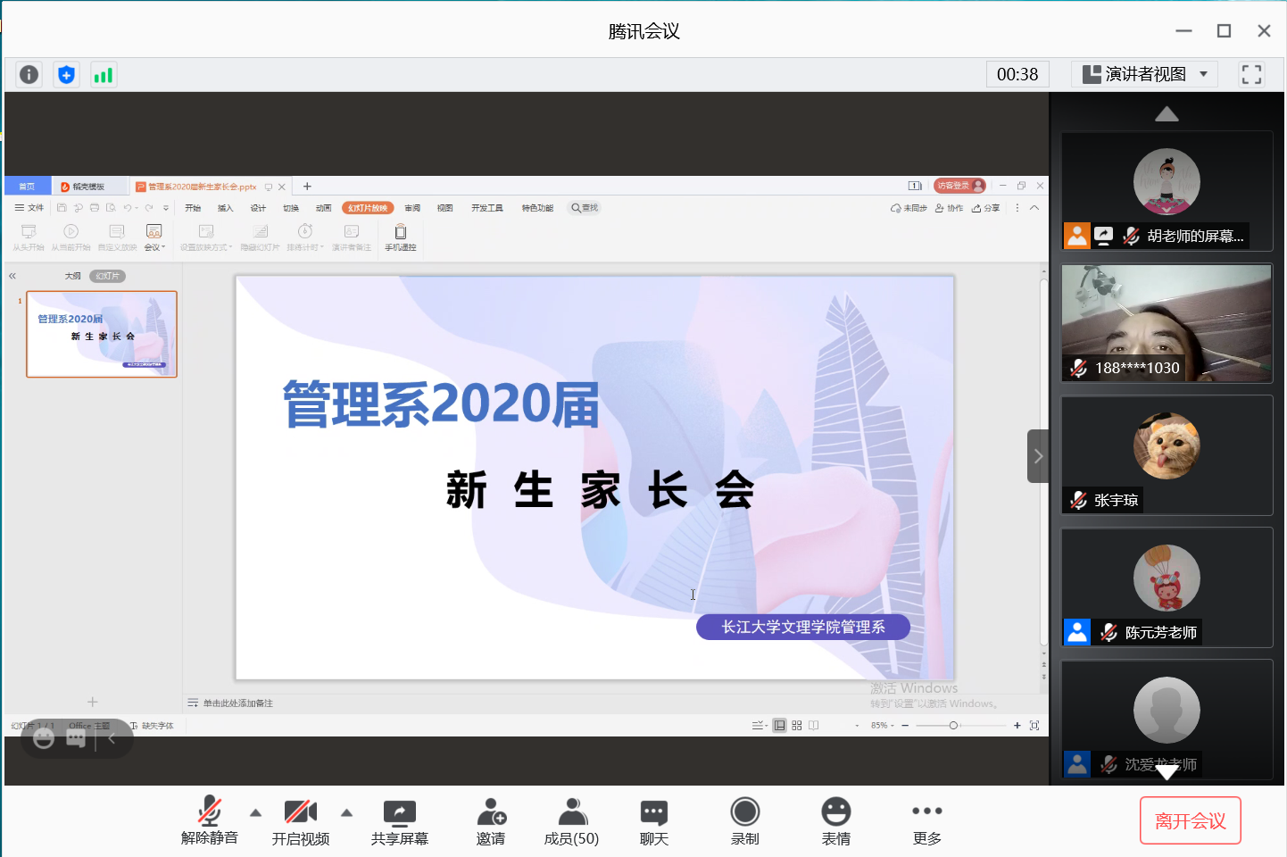
Task: Click the Leave Meeting (离开会议) button
Action: [x=1190, y=820]
